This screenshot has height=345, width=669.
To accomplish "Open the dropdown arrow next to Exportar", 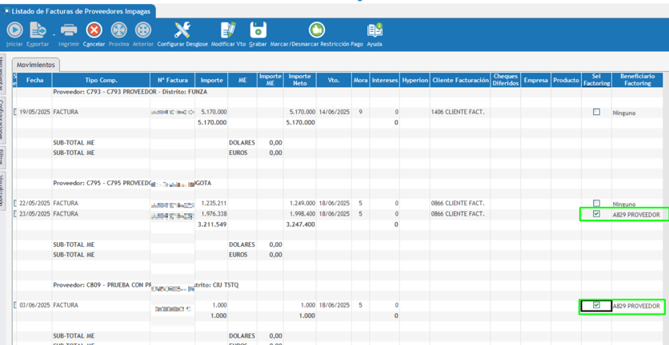I will (54, 34).
